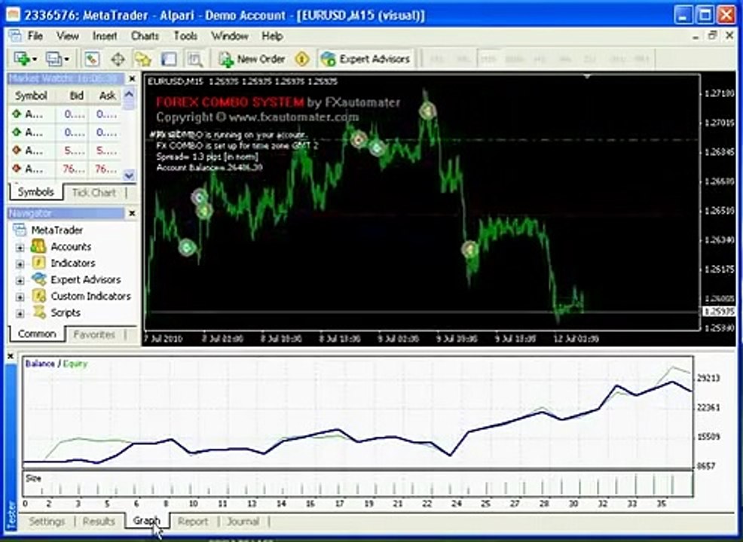Open the File menu
Screen dimensions: 743x542
[x=35, y=36]
